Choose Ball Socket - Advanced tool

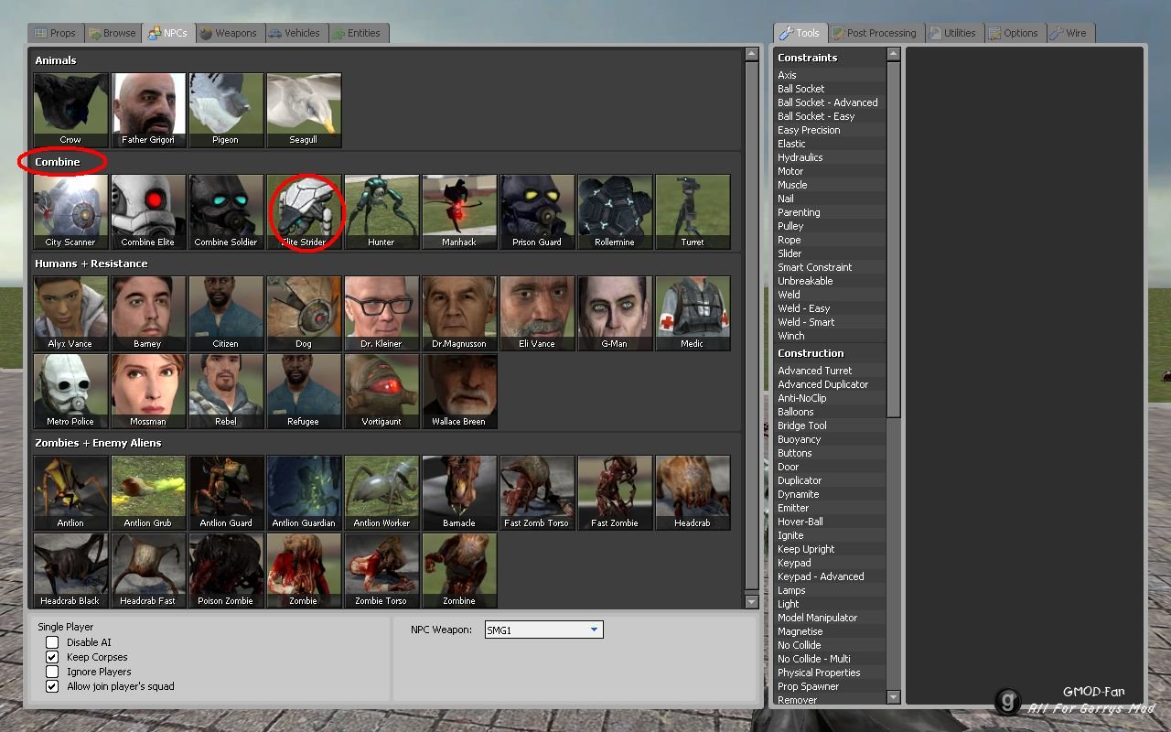[x=830, y=102]
